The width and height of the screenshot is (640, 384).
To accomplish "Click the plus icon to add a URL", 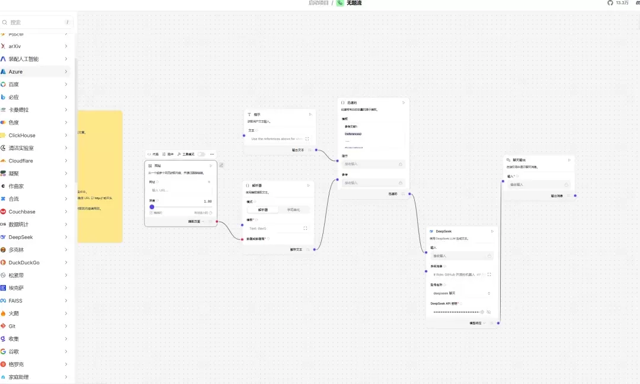I will click(x=209, y=182).
